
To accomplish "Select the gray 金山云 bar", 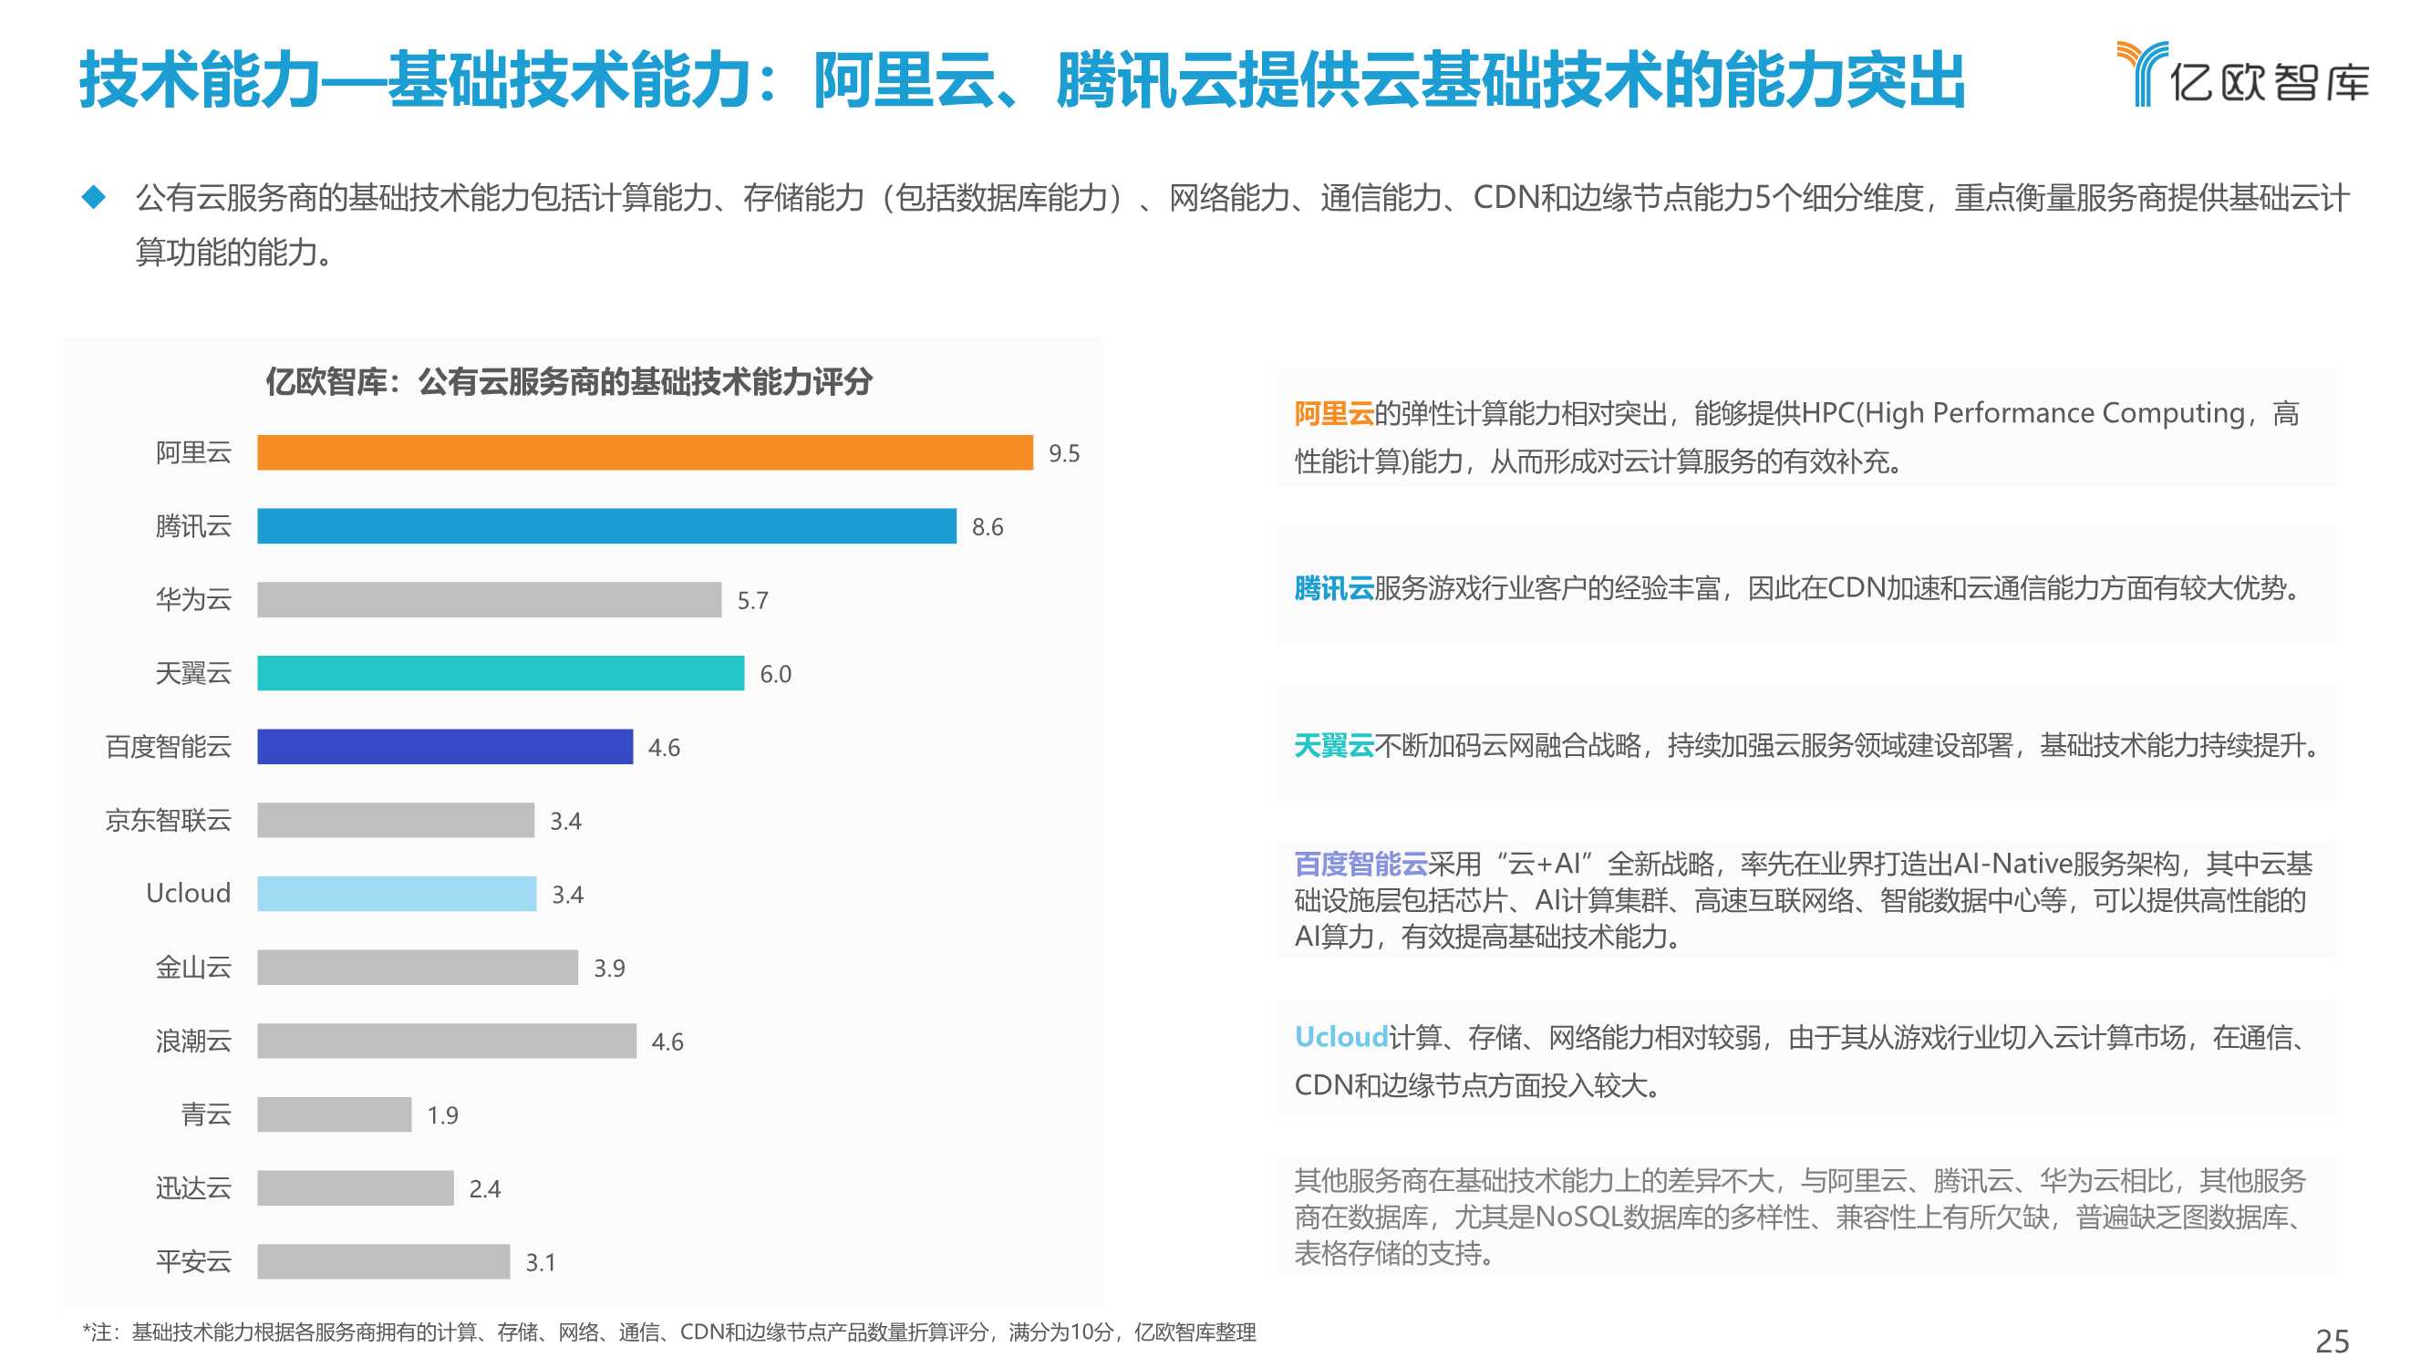I will click(417, 968).
